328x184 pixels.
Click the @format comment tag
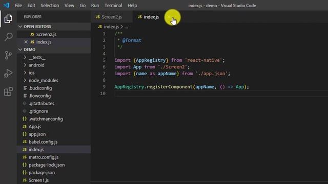tap(132, 40)
